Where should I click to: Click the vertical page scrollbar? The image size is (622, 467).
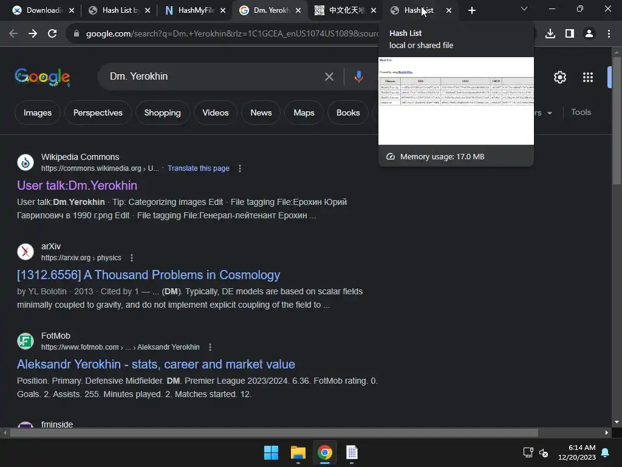click(617, 121)
